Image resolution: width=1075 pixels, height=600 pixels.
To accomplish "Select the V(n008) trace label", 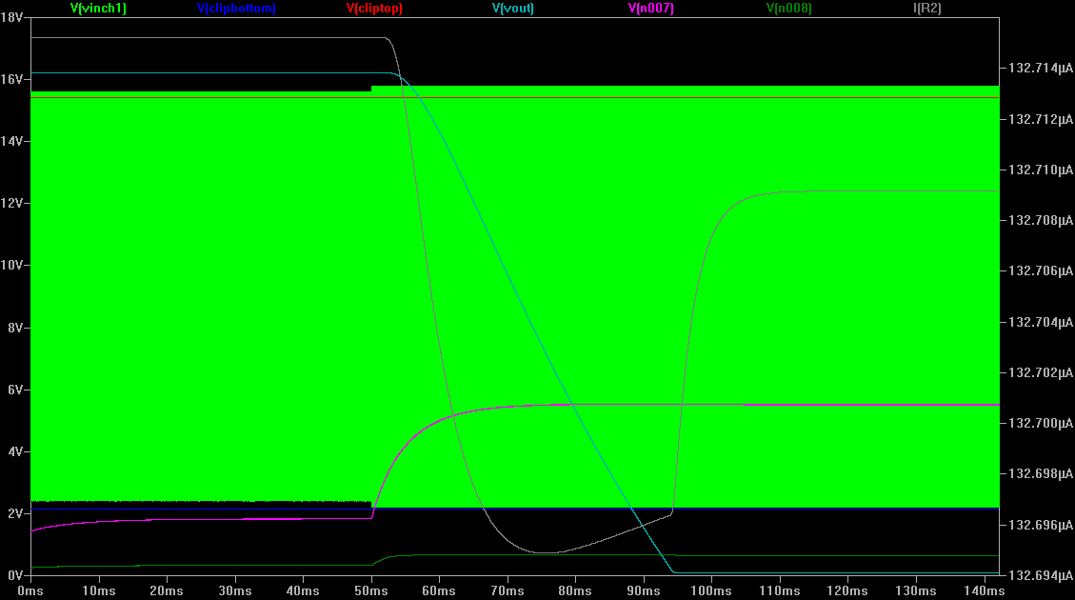I will (x=789, y=9).
